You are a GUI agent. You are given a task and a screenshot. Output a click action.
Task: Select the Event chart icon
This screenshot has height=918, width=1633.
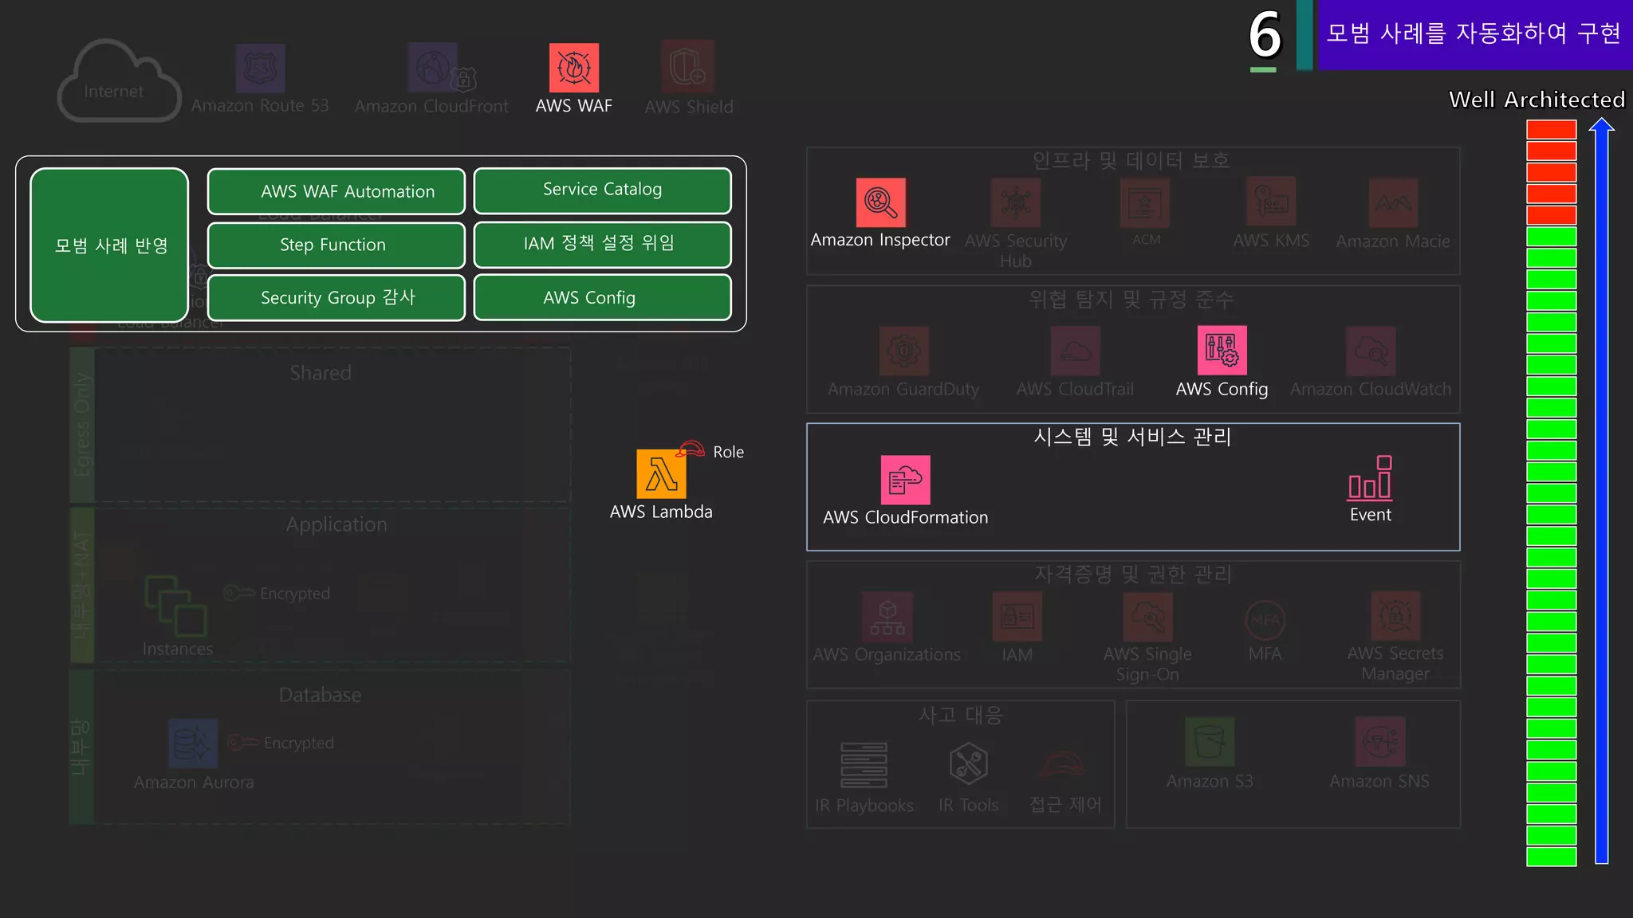1370,478
